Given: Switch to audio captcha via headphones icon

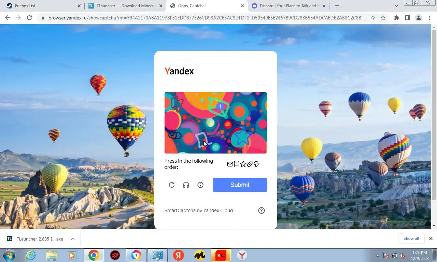Looking at the screenshot, I should [186, 185].
